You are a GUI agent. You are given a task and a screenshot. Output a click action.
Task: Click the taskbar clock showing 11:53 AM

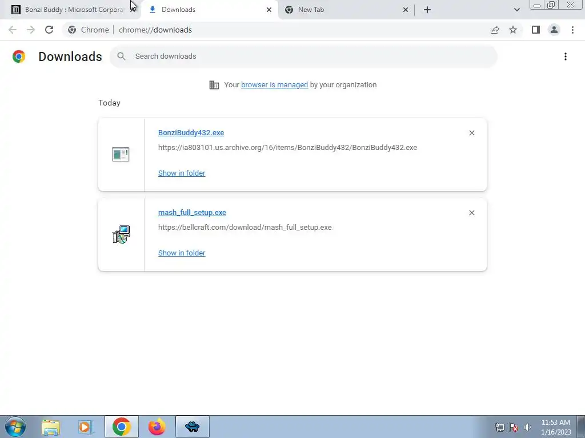[556, 427]
